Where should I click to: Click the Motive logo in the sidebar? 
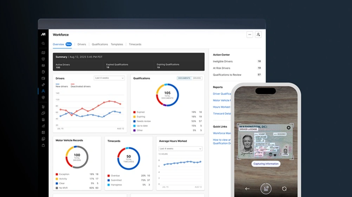(x=43, y=34)
